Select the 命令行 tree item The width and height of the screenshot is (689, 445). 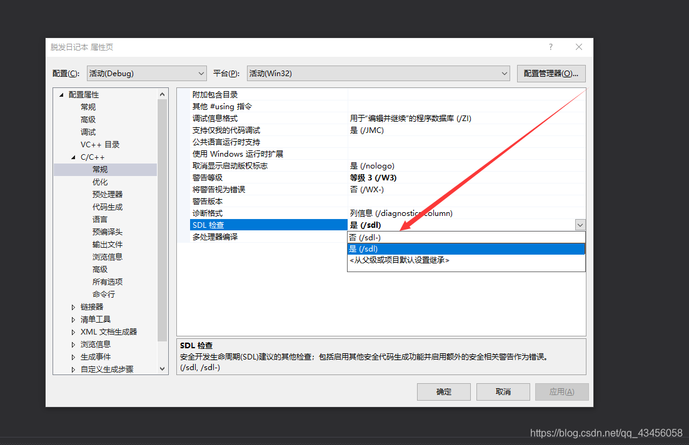tap(104, 294)
